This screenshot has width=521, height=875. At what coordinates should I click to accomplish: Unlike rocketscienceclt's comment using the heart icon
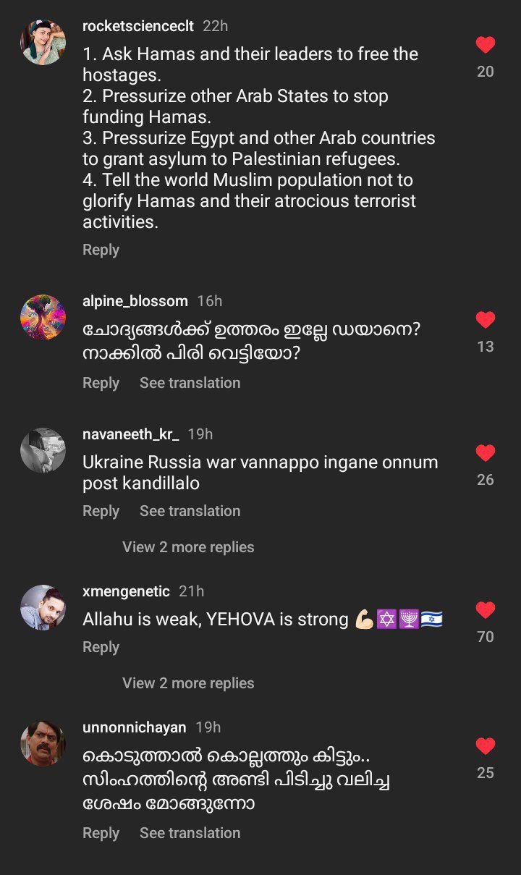486,45
